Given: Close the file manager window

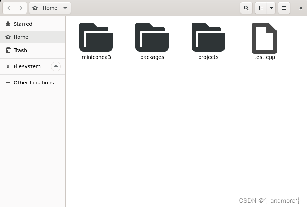Looking at the screenshot, I should (x=301, y=8).
